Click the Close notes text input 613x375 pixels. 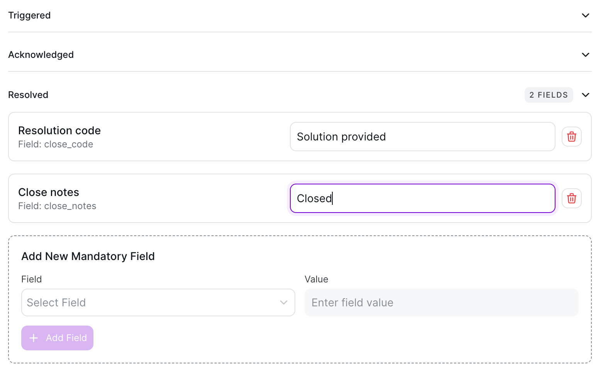click(x=422, y=198)
